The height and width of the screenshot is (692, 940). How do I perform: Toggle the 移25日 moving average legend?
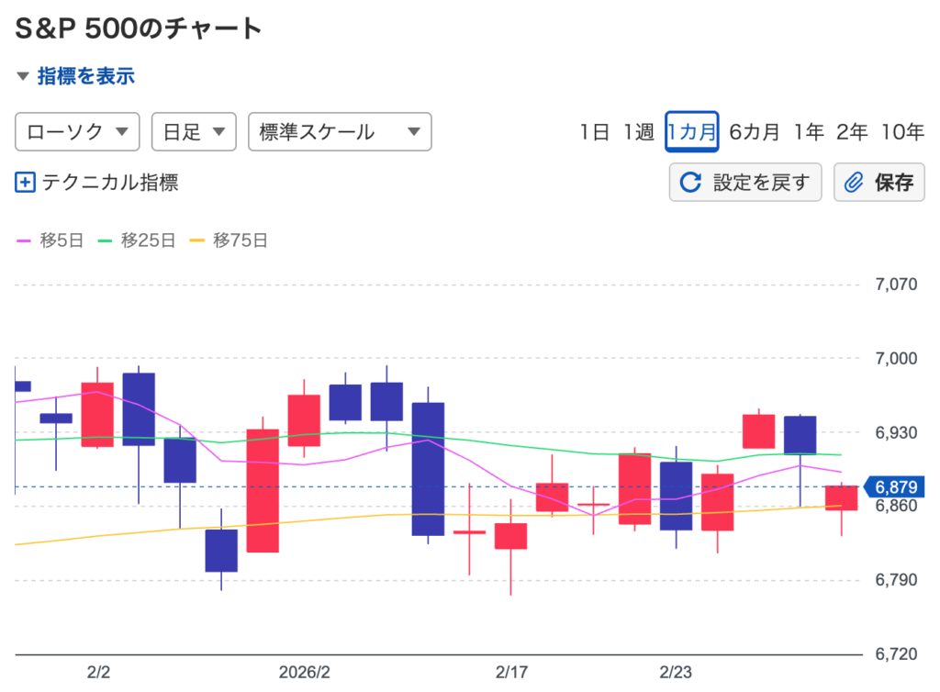[137, 240]
